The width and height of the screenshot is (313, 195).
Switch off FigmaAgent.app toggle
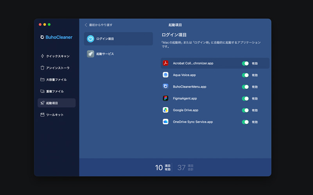[x=245, y=99]
